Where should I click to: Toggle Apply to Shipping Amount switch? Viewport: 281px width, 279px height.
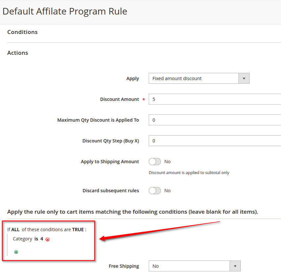(x=155, y=162)
